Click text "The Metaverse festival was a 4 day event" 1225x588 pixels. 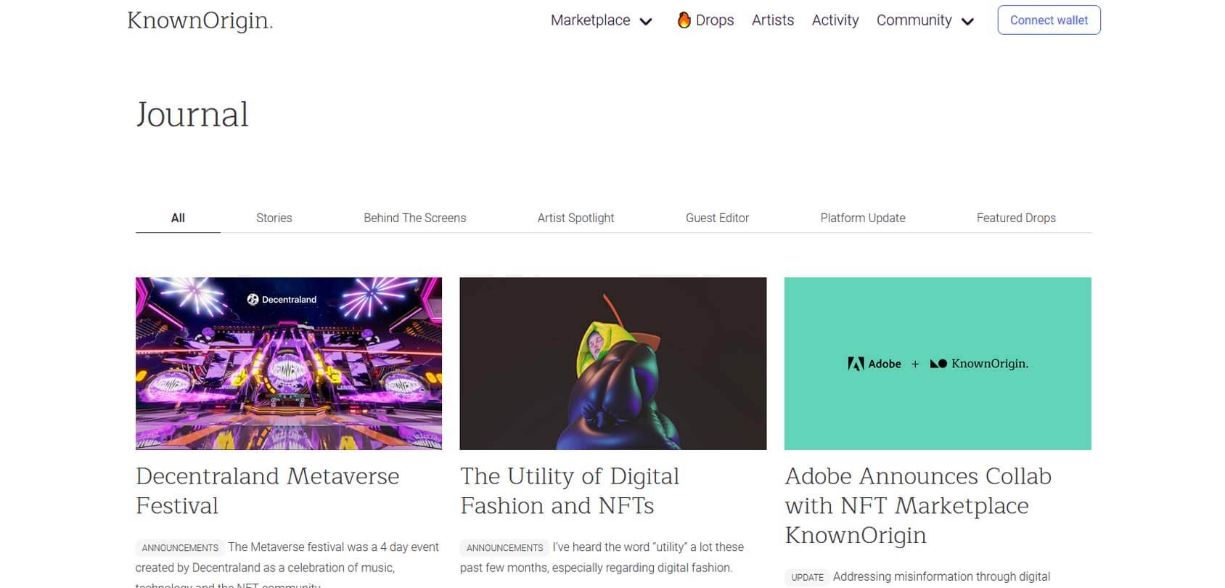pyautogui.click(x=333, y=547)
